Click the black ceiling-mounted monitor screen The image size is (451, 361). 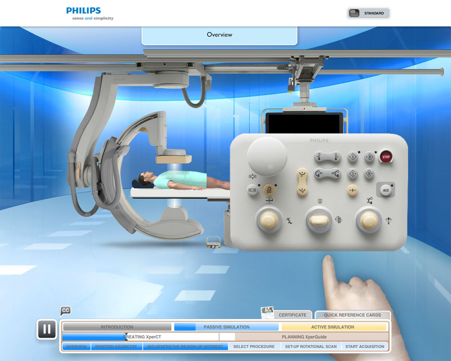pos(304,123)
